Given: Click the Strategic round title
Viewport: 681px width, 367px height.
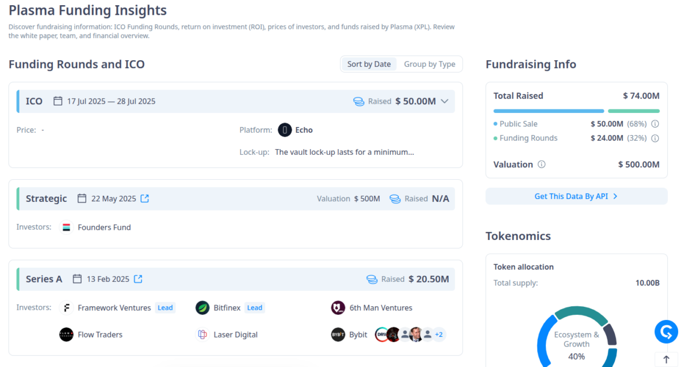Looking at the screenshot, I should [46, 199].
